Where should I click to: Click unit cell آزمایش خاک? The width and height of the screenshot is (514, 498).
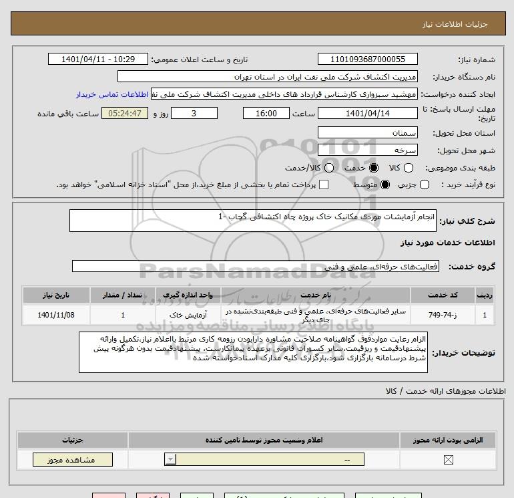tap(188, 315)
